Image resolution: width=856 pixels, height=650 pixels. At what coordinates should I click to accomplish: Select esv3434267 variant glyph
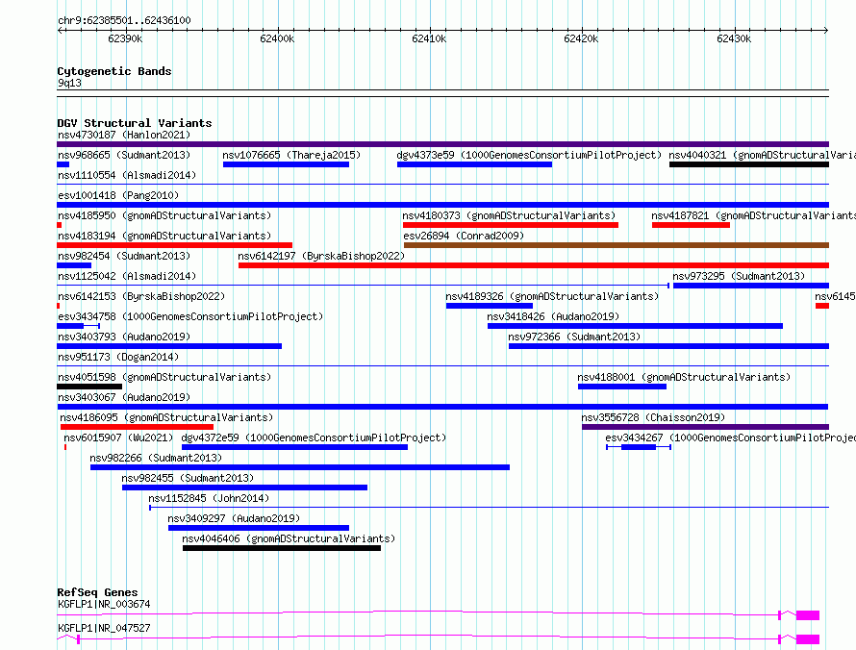(x=639, y=447)
